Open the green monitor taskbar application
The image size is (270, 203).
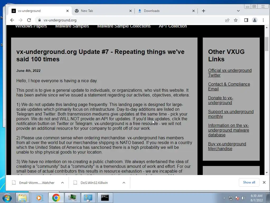(x=73, y=198)
